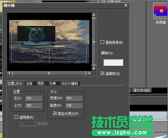This screenshot has height=138, width=168.
Task: Enable the 透明度(R) checkbox
Action: coord(16,117)
